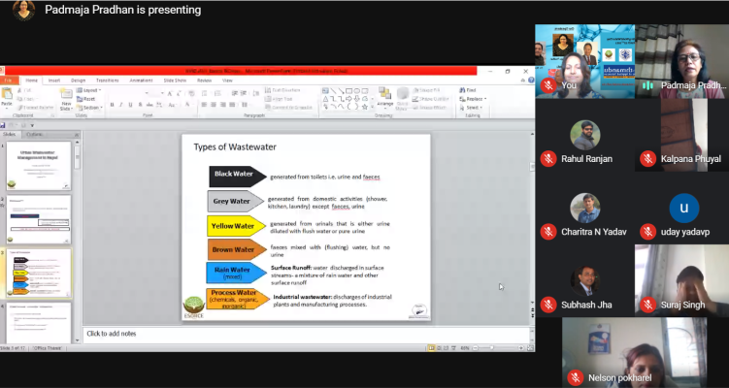Switch to the Insert ribbon tab
729x388 pixels.
[x=54, y=81]
